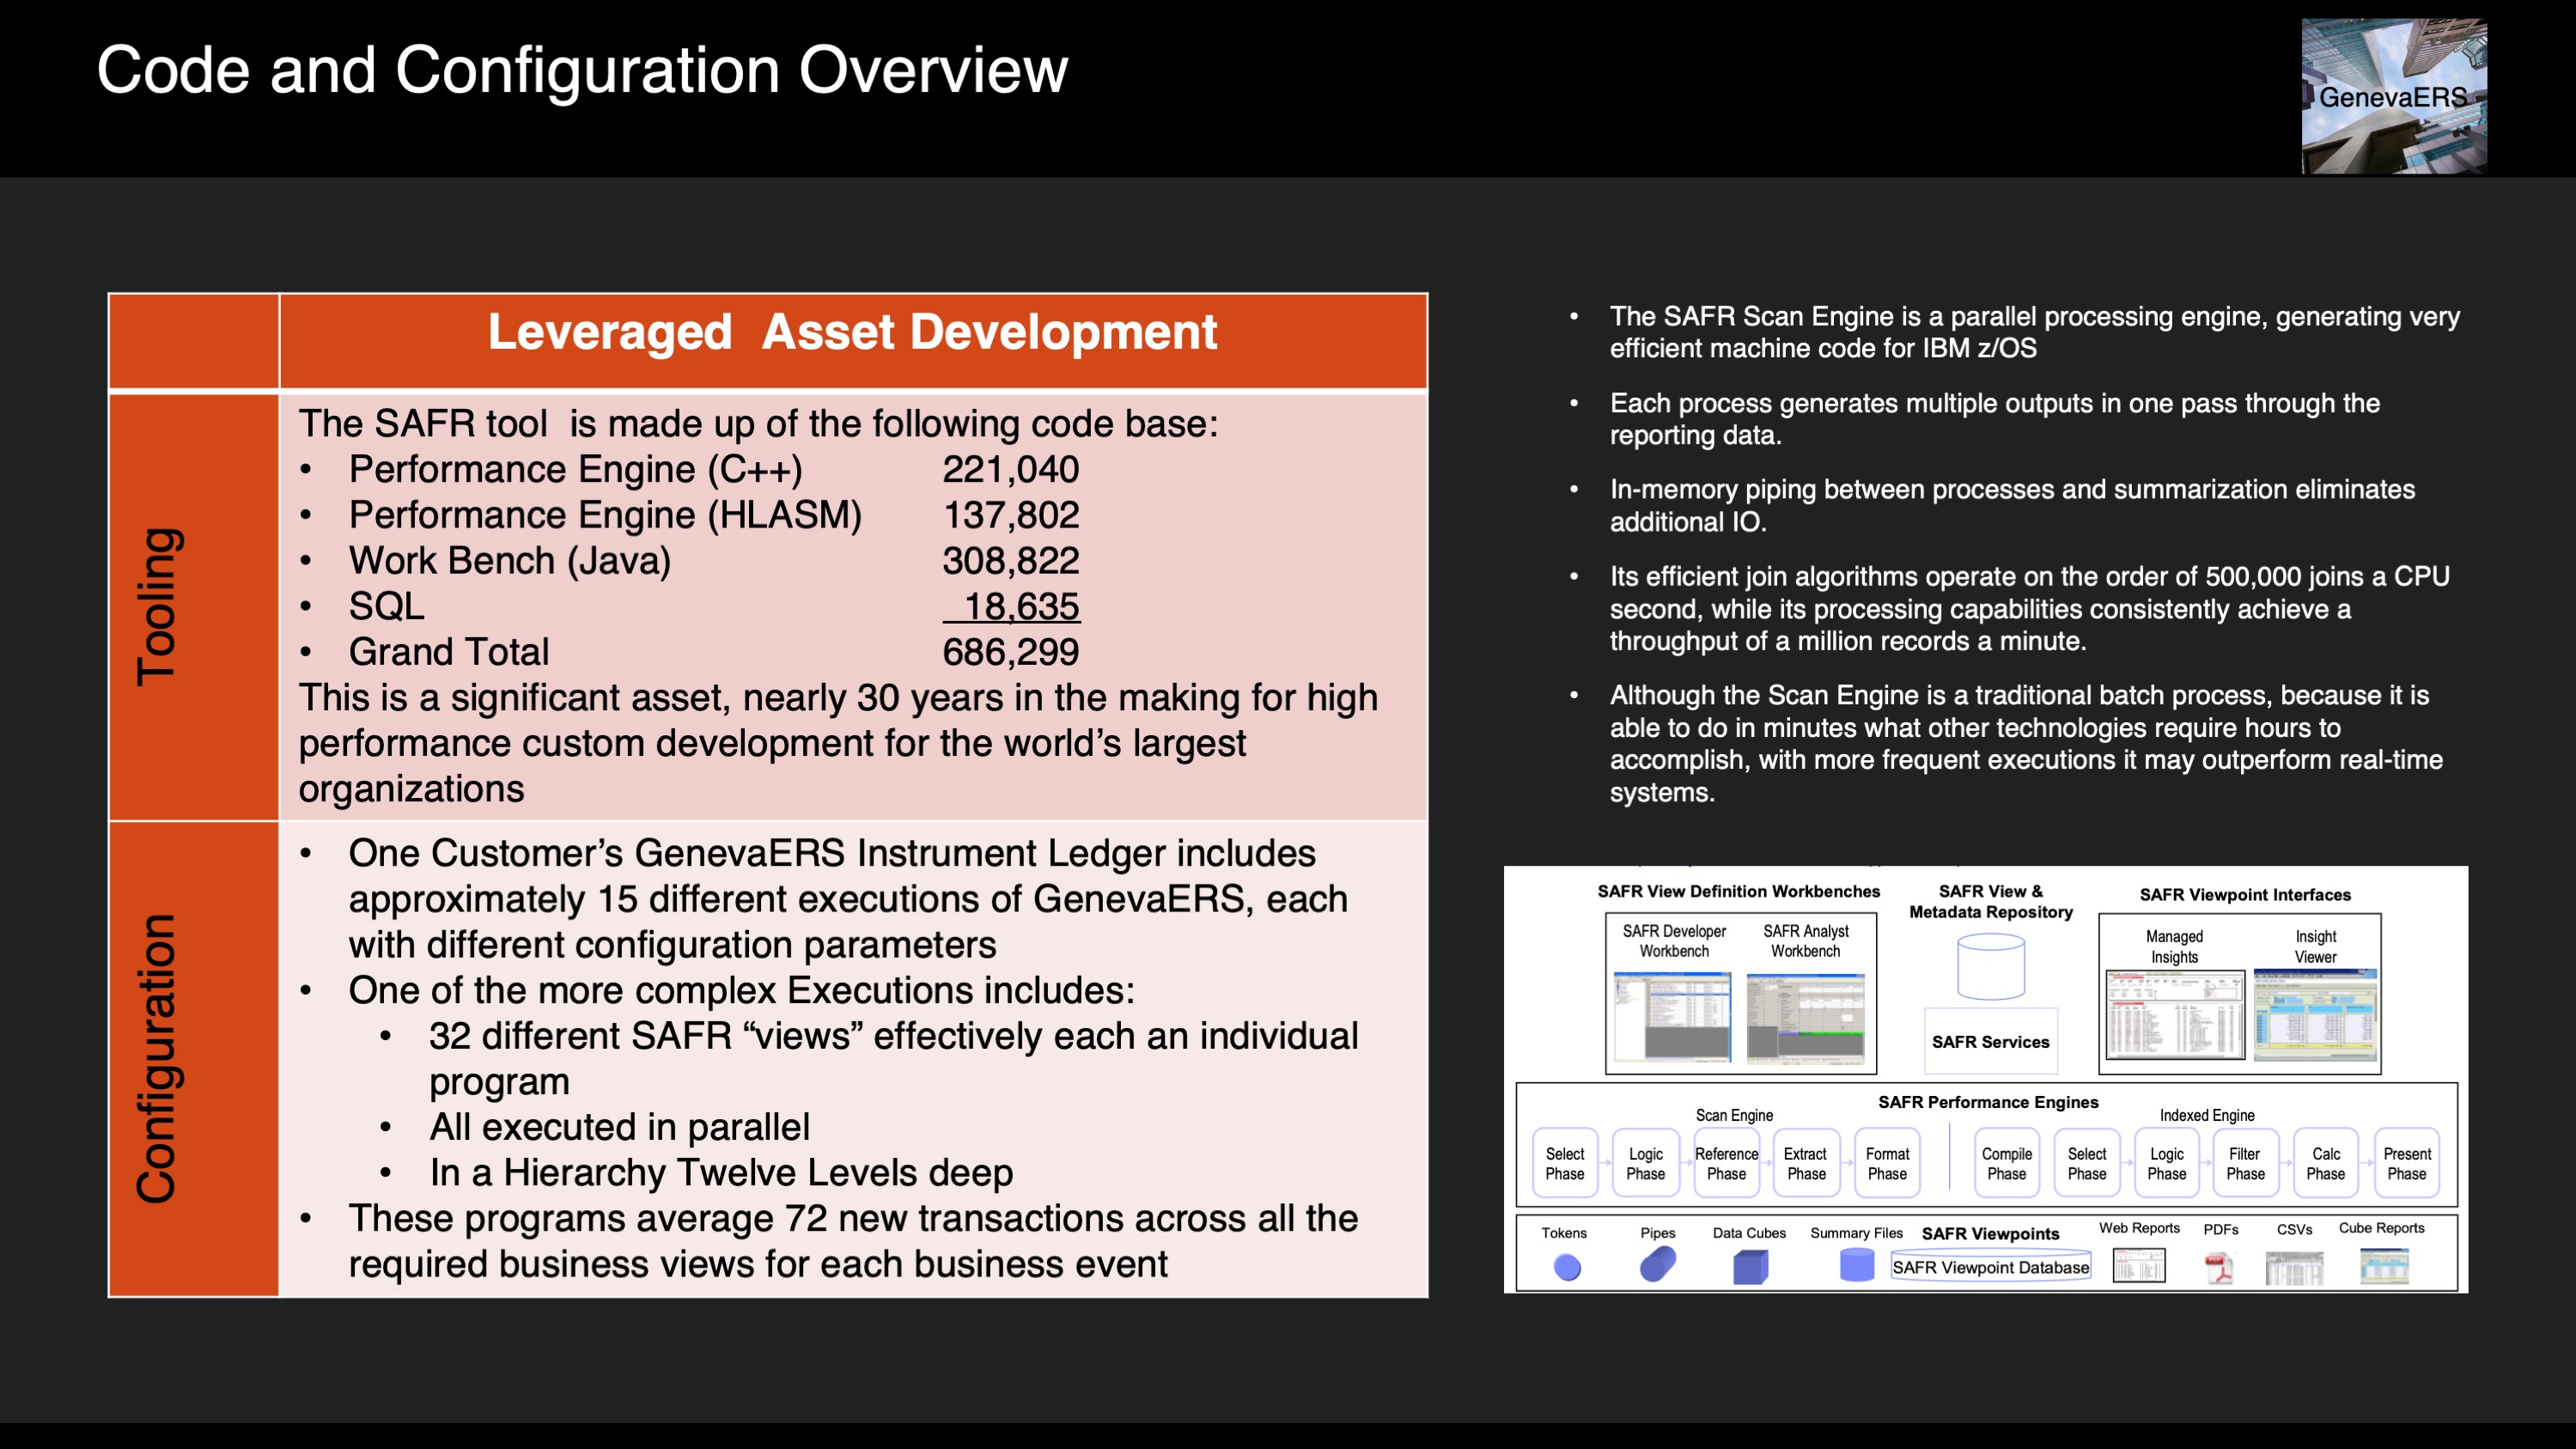Click All executed in parallel bullet
This screenshot has width=2576, height=1449.
[619, 1127]
